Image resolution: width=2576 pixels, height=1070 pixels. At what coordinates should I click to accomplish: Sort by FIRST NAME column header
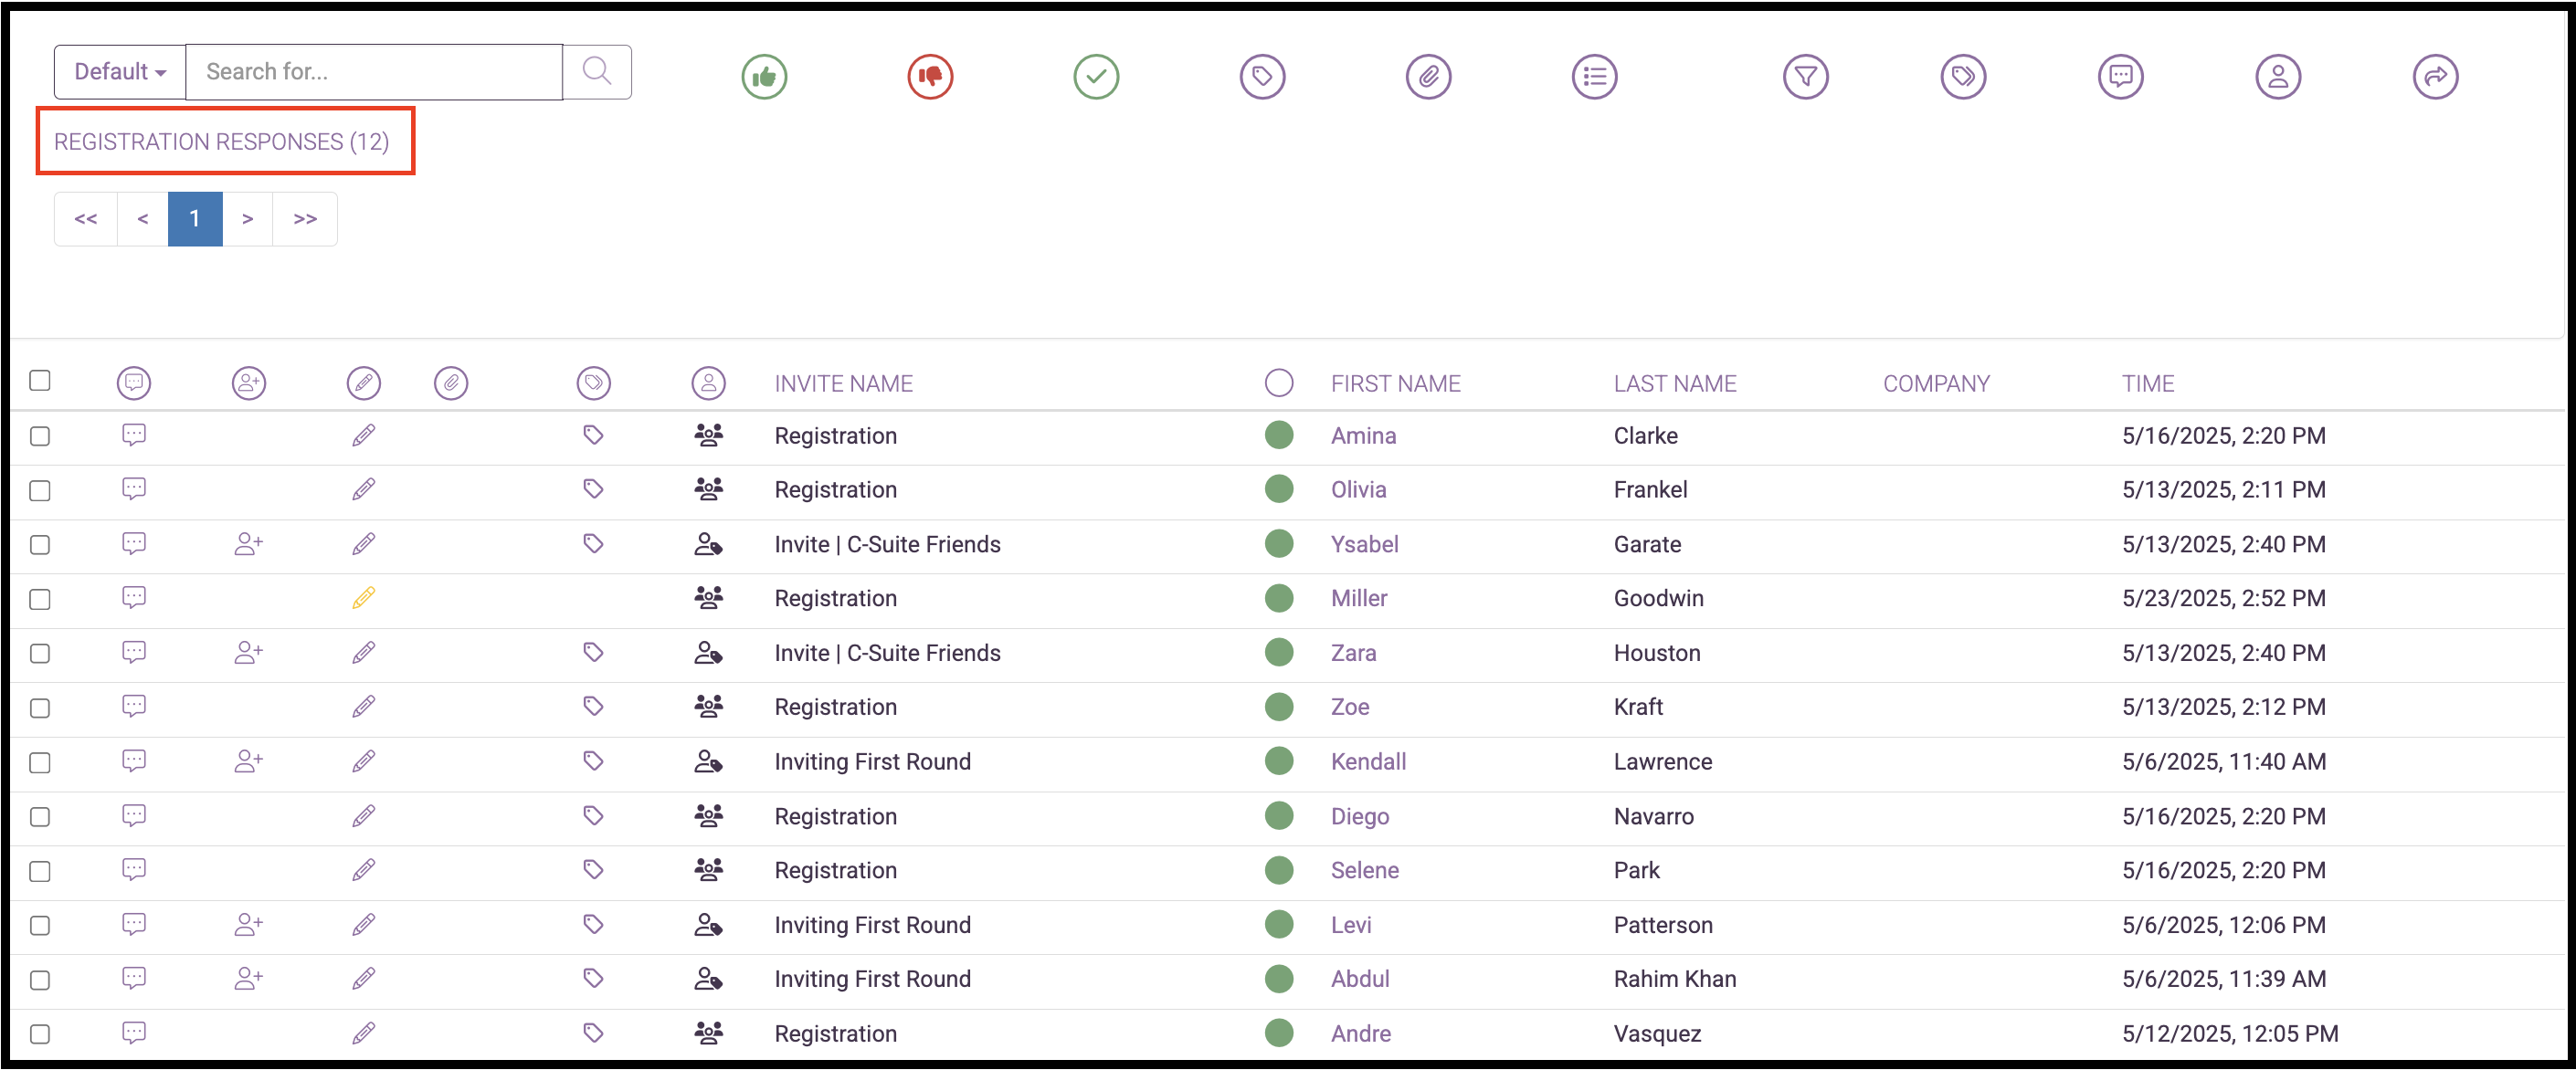pyautogui.click(x=1395, y=383)
